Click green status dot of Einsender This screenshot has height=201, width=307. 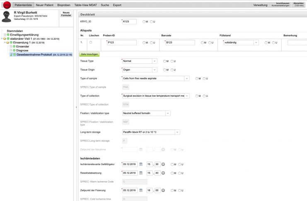click(x=14, y=46)
